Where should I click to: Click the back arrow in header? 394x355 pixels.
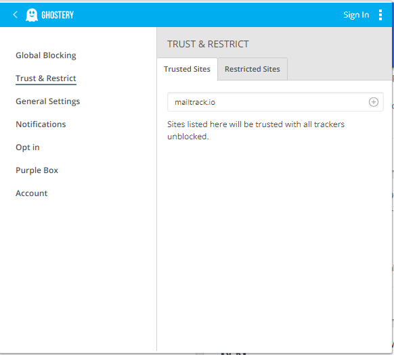15,15
